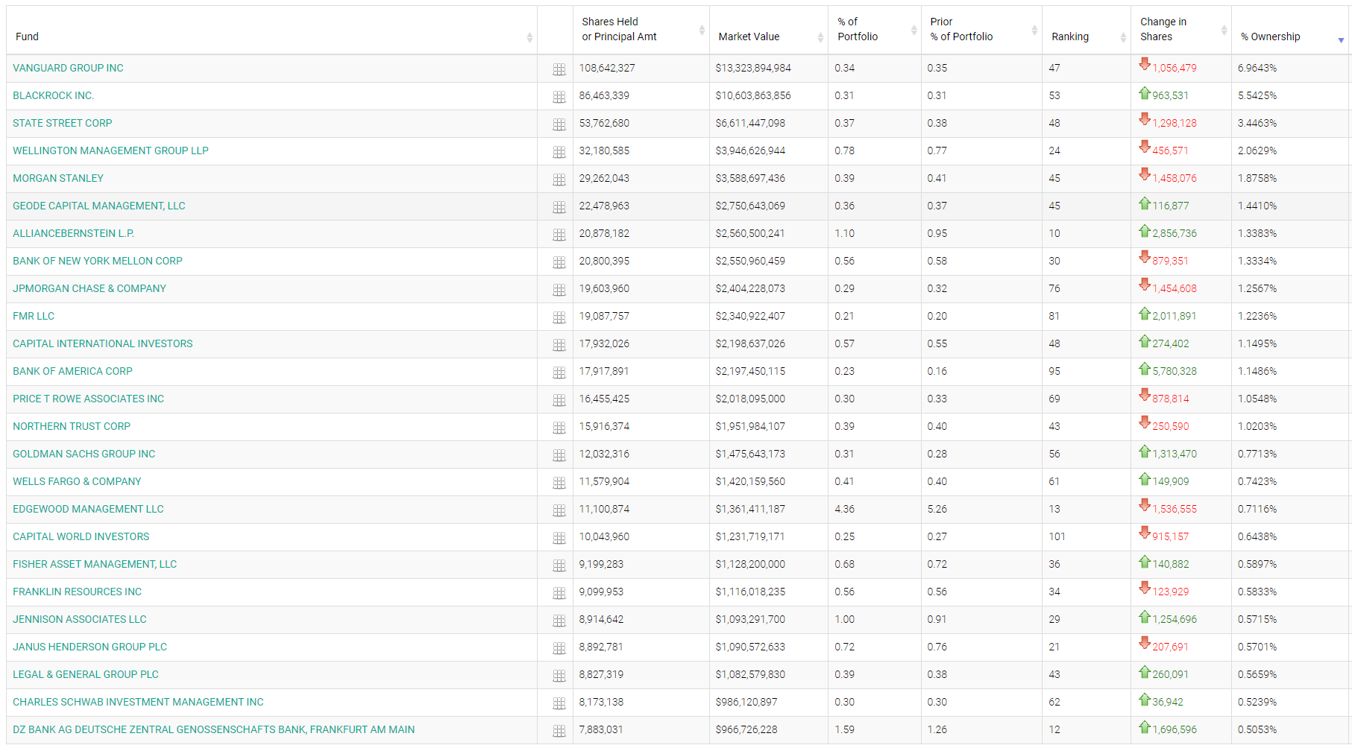The height and width of the screenshot is (748, 1352).
Task: Open grid icon in Goldman Sachs row
Action: click(x=559, y=455)
